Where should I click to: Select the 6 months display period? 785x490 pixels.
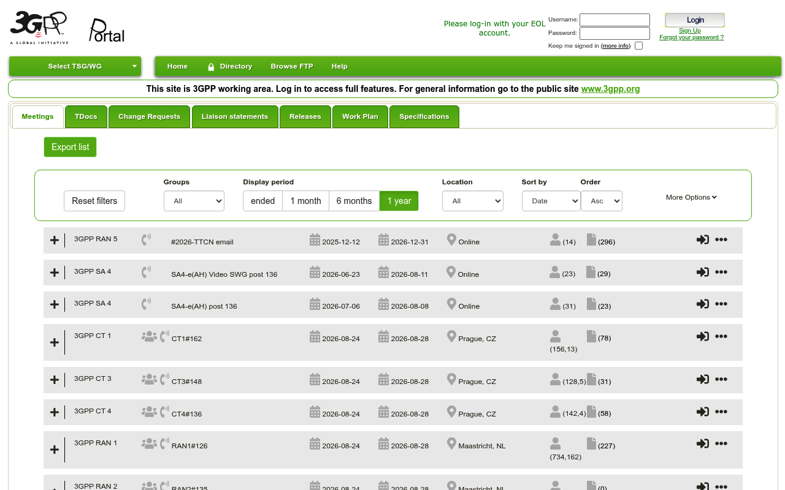[x=354, y=201]
